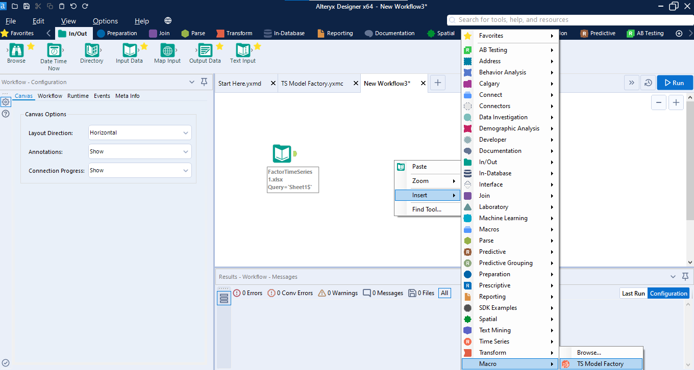Select the Date Time Now tool
The image size is (694, 370).
(53, 51)
